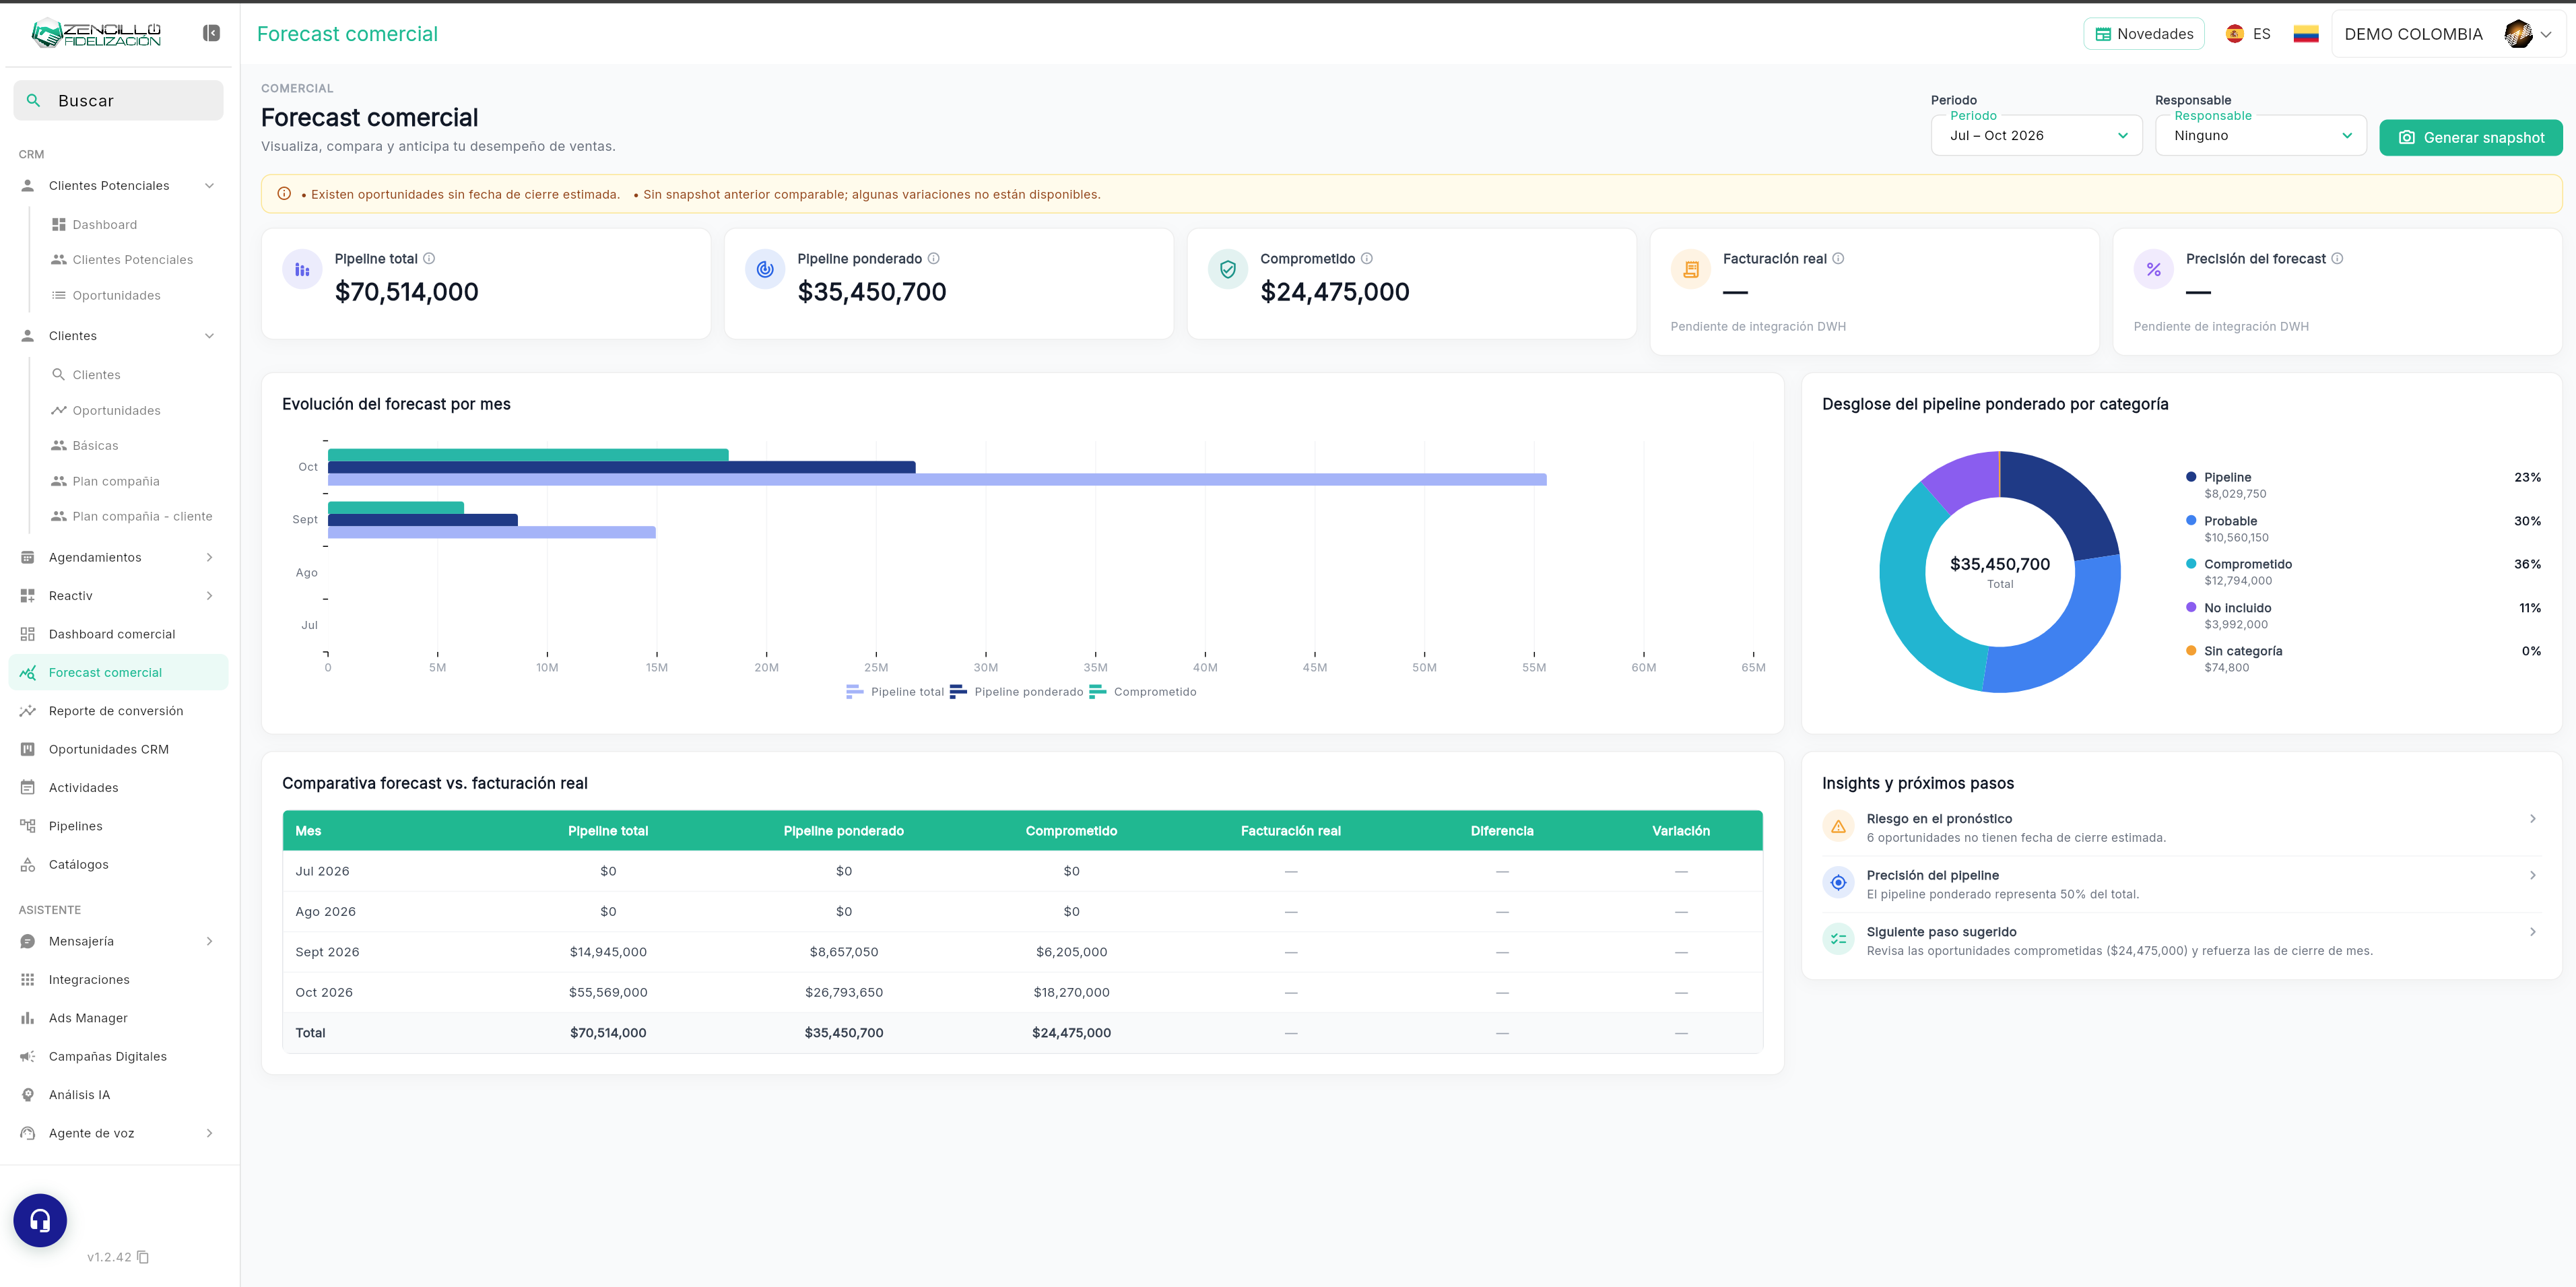Screen dimensions: 2576x1287
Task: Select Pipelines in the sidebar
Action: coord(118,826)
